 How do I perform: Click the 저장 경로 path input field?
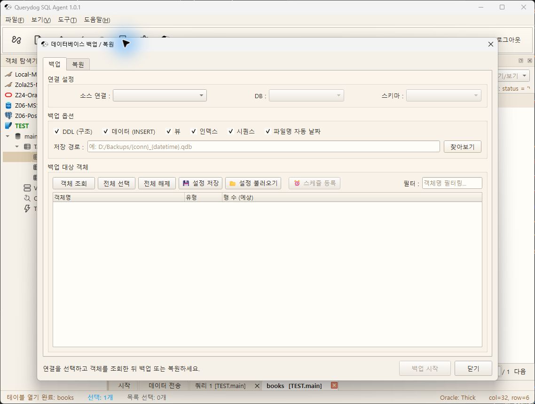point(263,147)
